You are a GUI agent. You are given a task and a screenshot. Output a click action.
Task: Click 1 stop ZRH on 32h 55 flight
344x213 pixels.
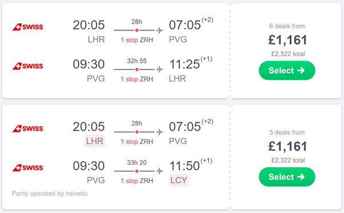136,79
